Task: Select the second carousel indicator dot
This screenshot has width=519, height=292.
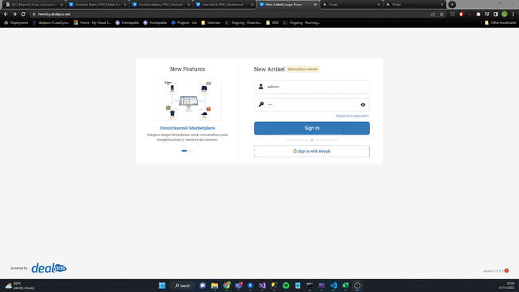Action: [x=191, y=151]
